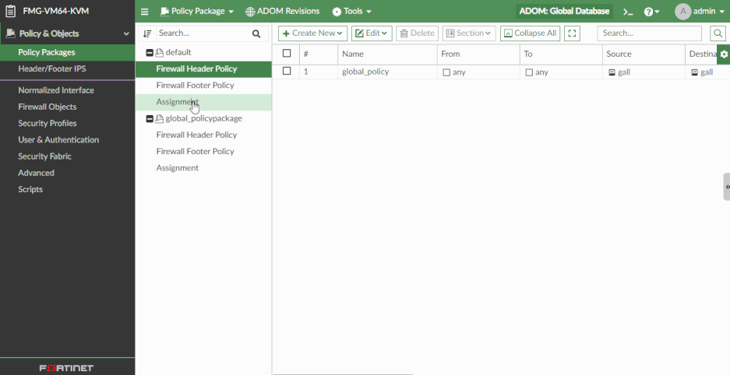Open Security Profiles
The height and width of the screenshot is (375, 730).
[68, 123]
